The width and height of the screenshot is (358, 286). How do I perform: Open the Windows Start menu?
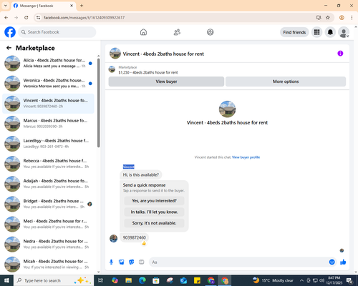click(6, 280)
